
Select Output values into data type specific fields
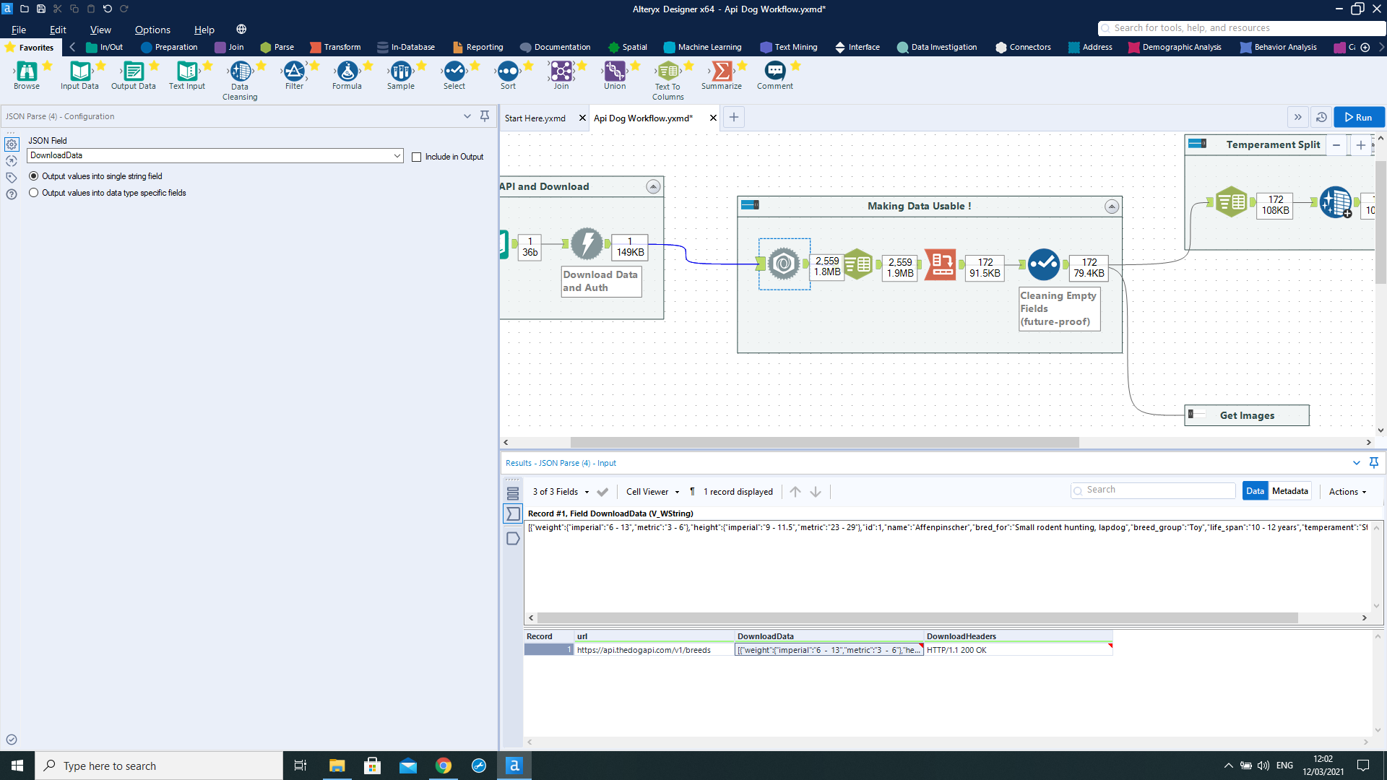point(34,193)
